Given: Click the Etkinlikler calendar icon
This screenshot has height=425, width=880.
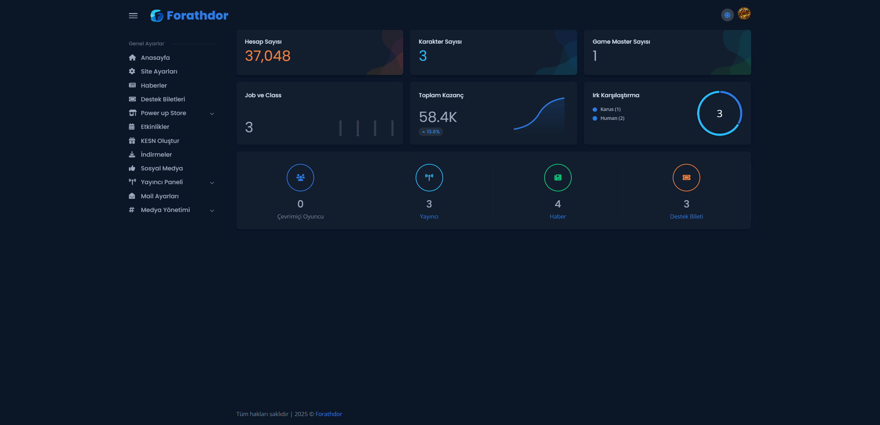Looking at the screenshot, I should coord(132,126).
